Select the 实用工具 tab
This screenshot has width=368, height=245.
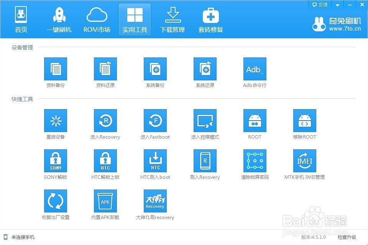point(135,20)
